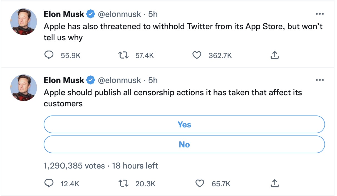The image size is (337, 196).
Task: Open more options on first tweet
Action: click(x=320, y=14)
